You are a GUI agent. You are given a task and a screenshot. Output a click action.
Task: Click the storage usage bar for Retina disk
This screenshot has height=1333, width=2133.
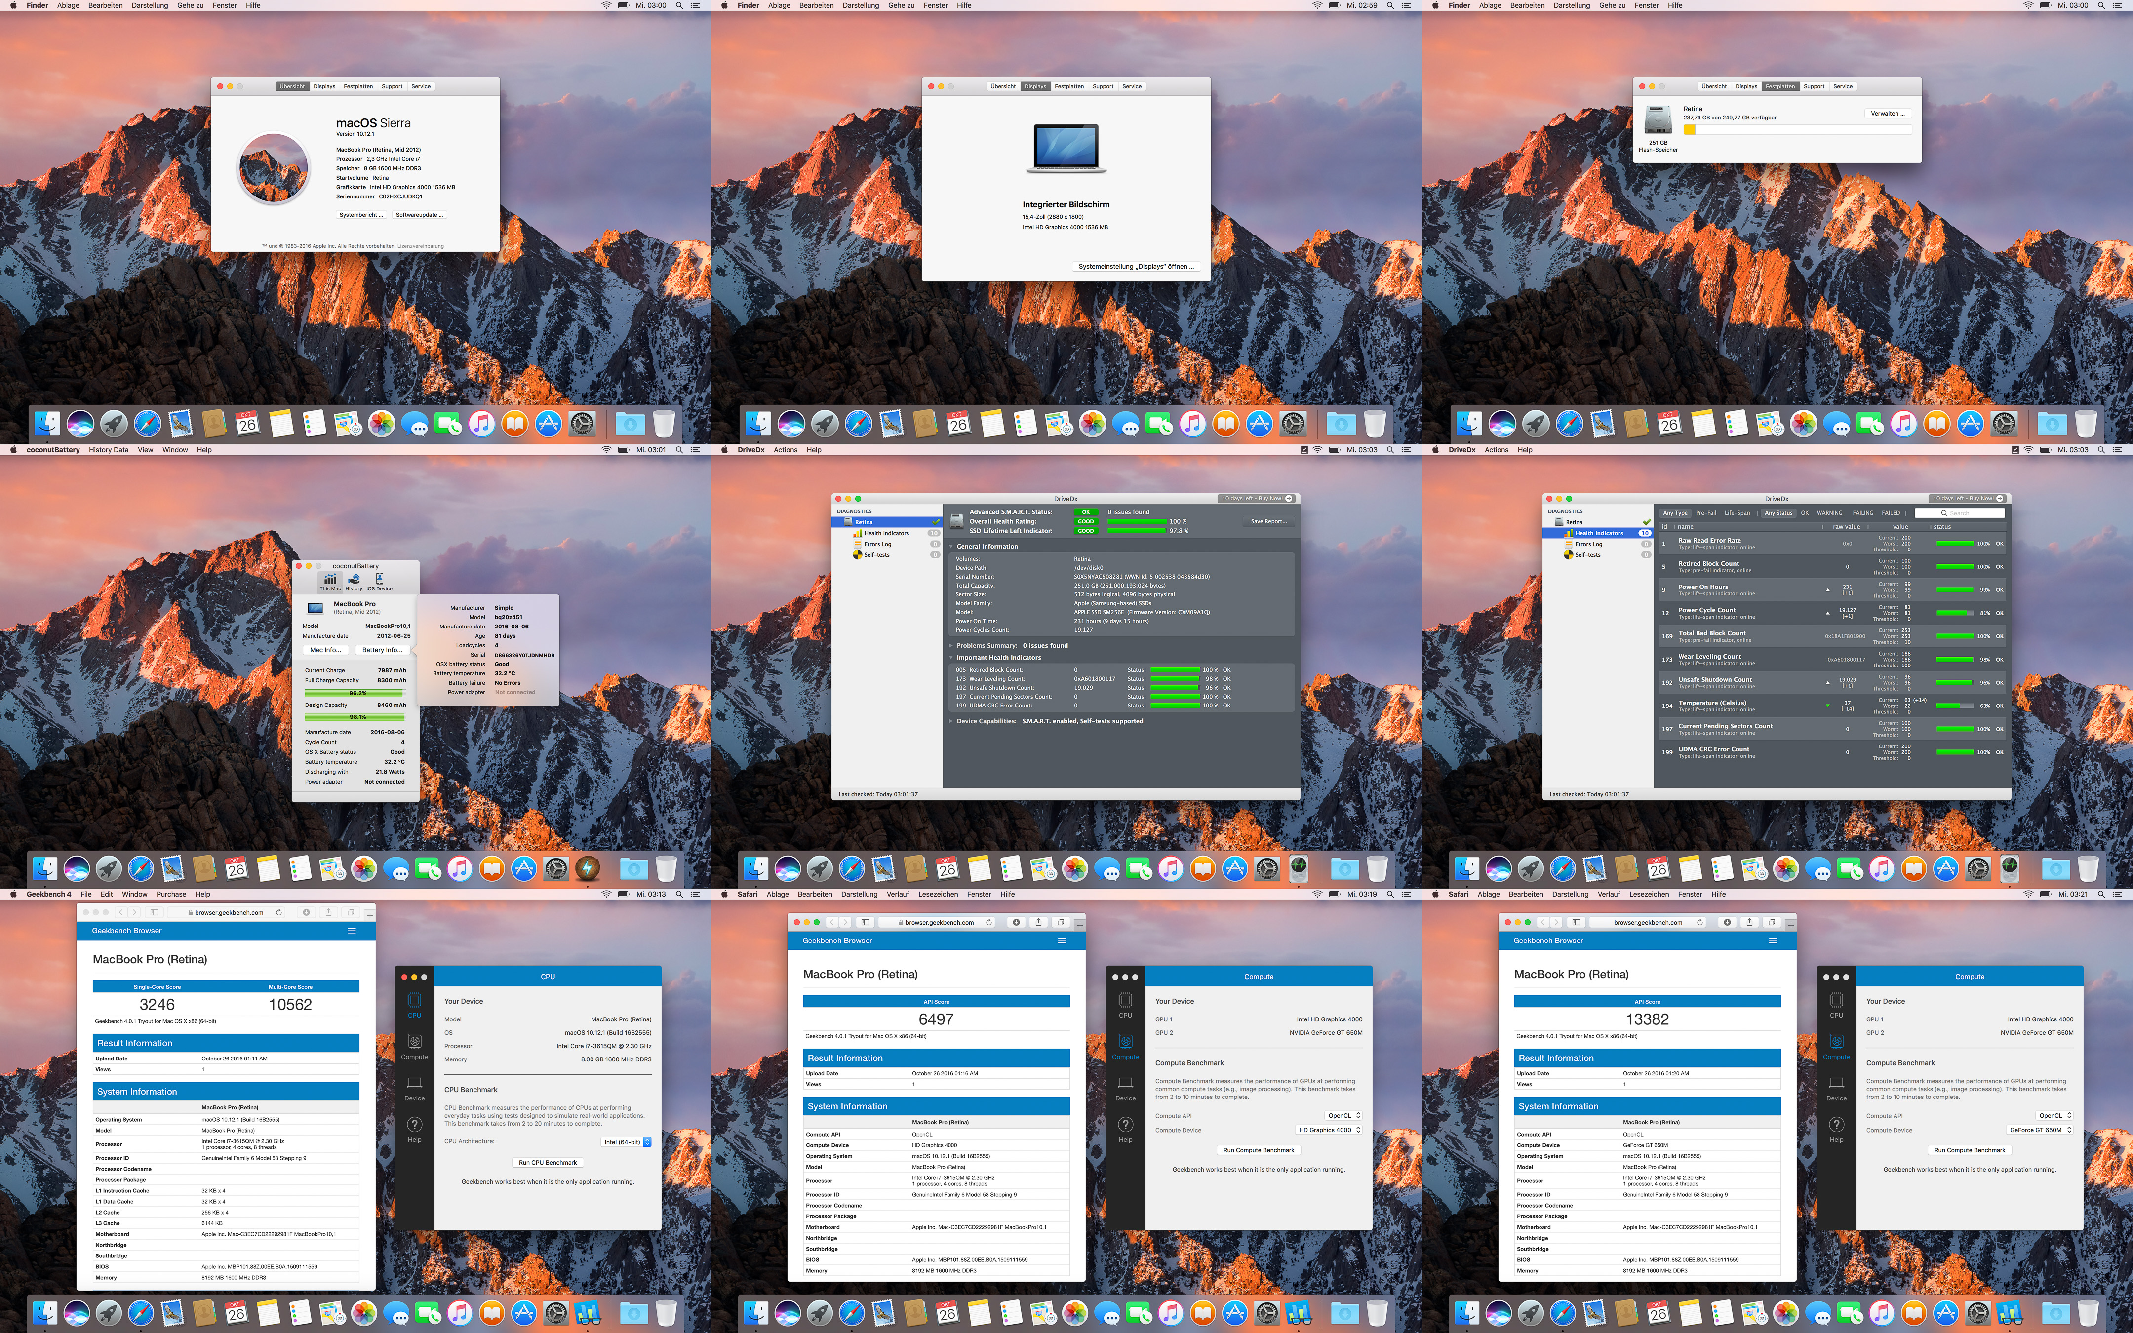[1797, 129]
